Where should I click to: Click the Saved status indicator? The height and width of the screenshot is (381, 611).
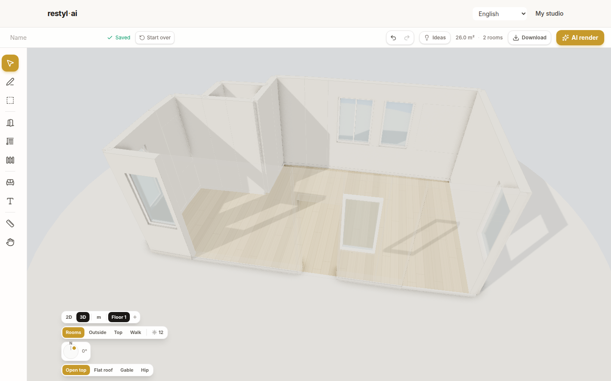(119, 38)
